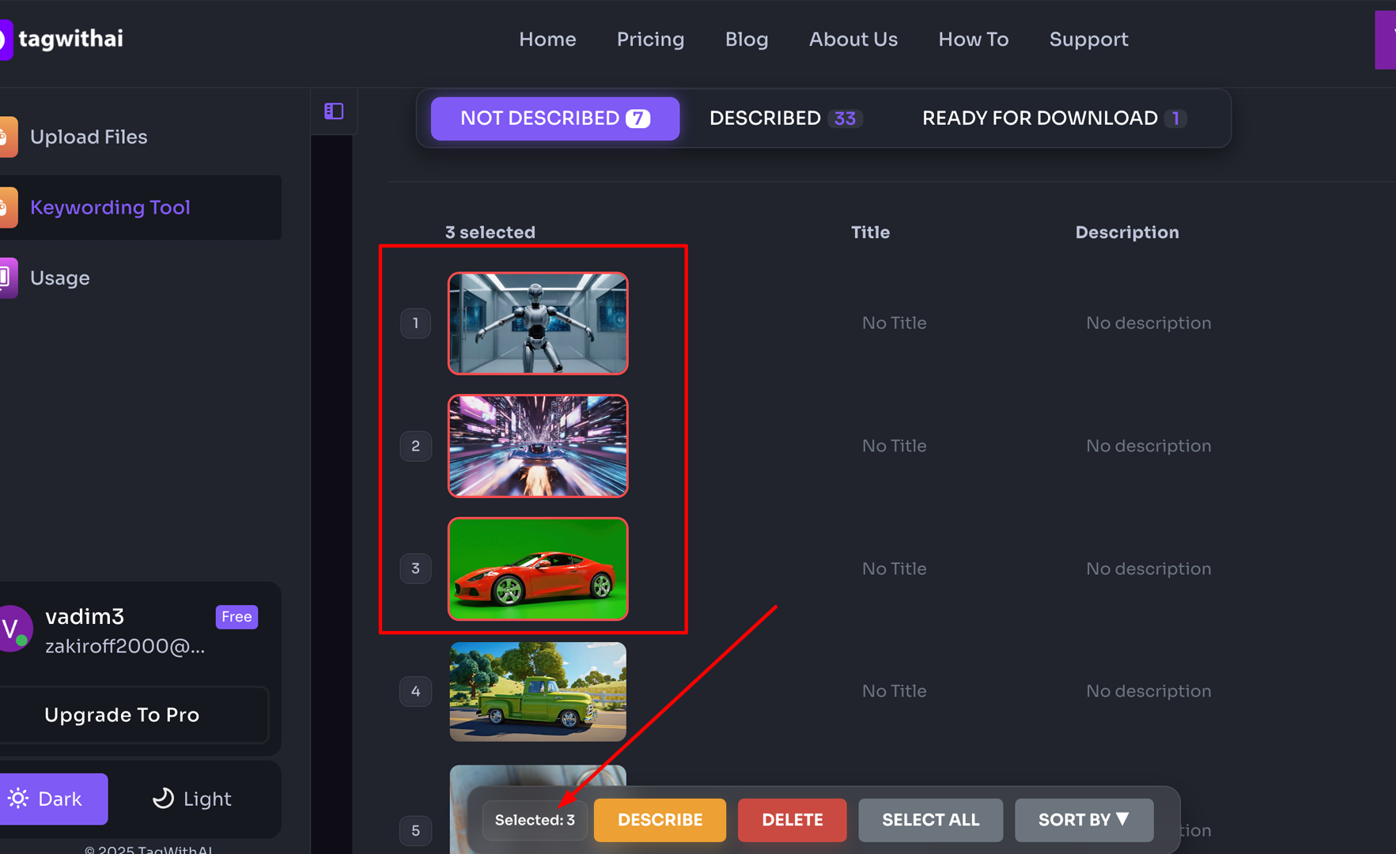The width and height of the screenshot is (1396, 854).
Task: Click Upgrade To Pro button
Action: pyautogui.click(x=123, y=715)
